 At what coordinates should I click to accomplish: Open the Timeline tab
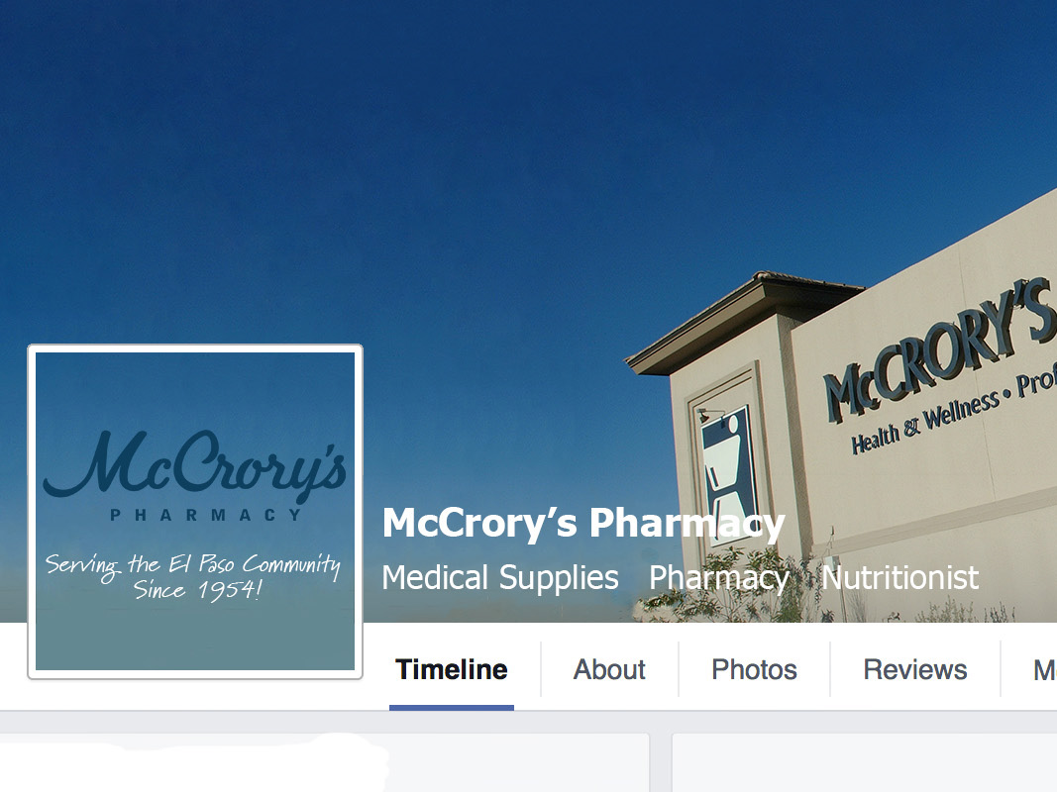pyautogui.click(x=452, y=669)
